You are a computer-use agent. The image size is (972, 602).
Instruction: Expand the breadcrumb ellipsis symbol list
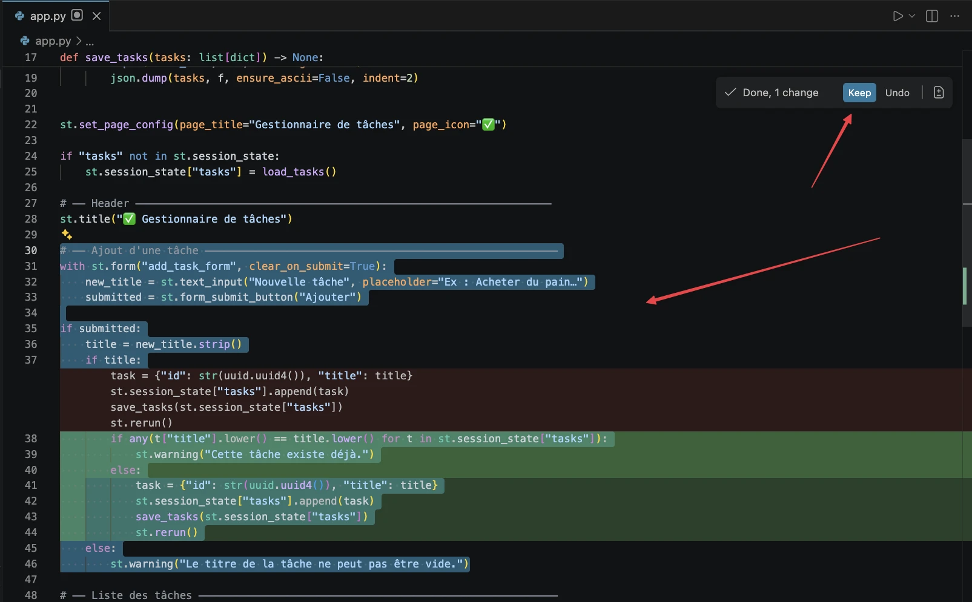click(90, 42)
